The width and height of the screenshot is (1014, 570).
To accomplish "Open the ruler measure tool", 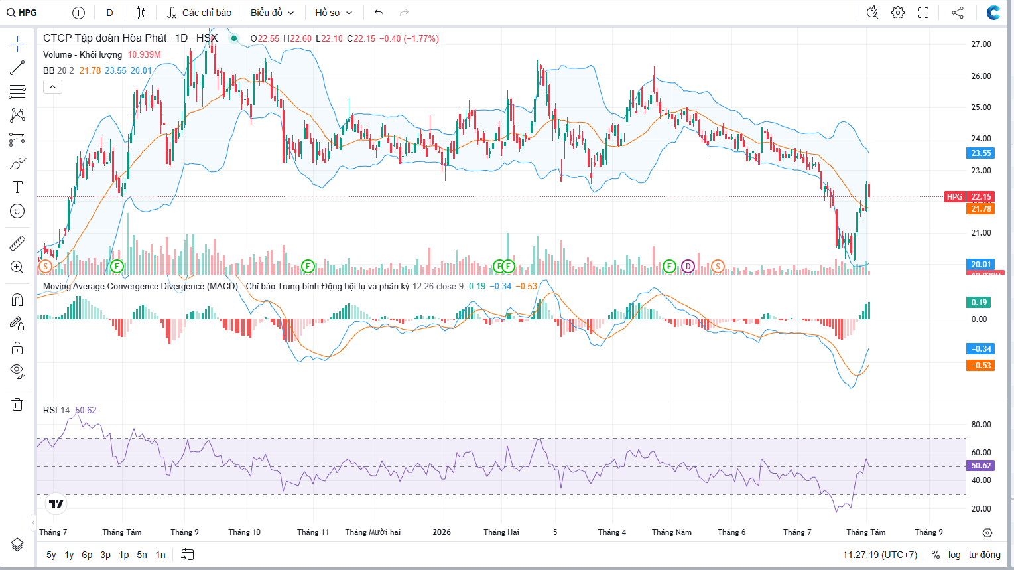I will tap(17, 244).
